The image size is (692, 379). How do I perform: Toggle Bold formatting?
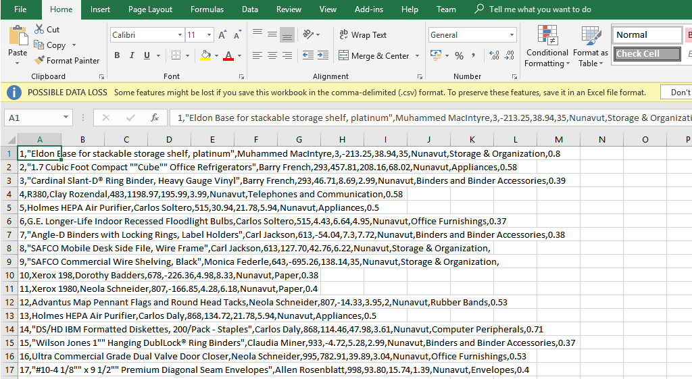(117, 56)
